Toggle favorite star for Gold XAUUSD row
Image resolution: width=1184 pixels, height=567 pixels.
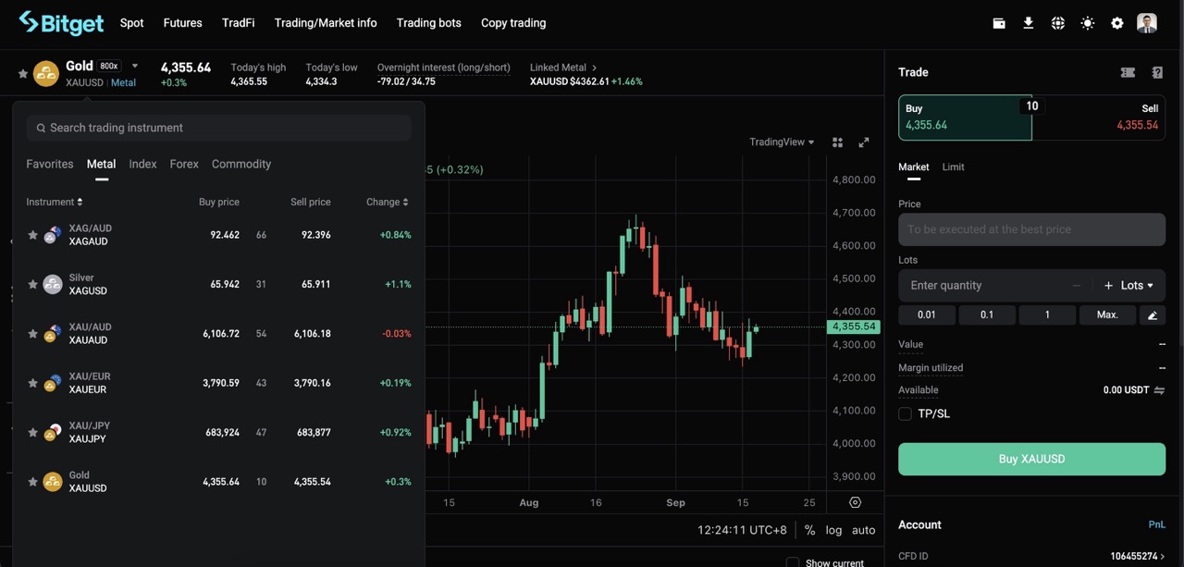[32, 482]
